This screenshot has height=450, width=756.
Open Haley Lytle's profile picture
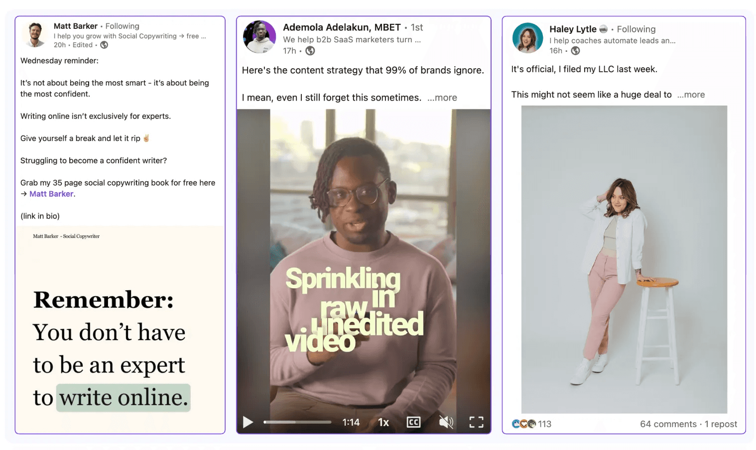coord(528,38)
